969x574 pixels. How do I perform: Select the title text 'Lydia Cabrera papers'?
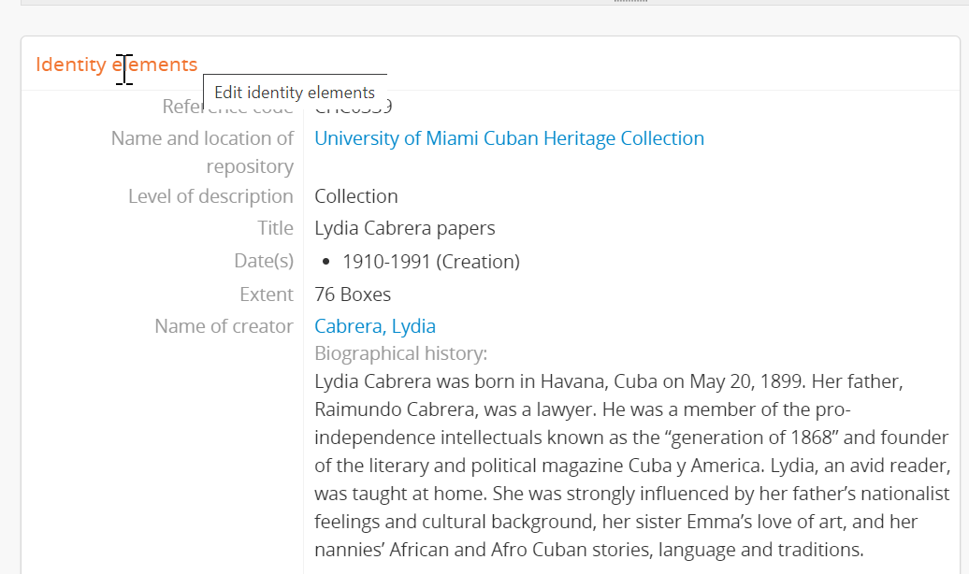tap(405, 228)
